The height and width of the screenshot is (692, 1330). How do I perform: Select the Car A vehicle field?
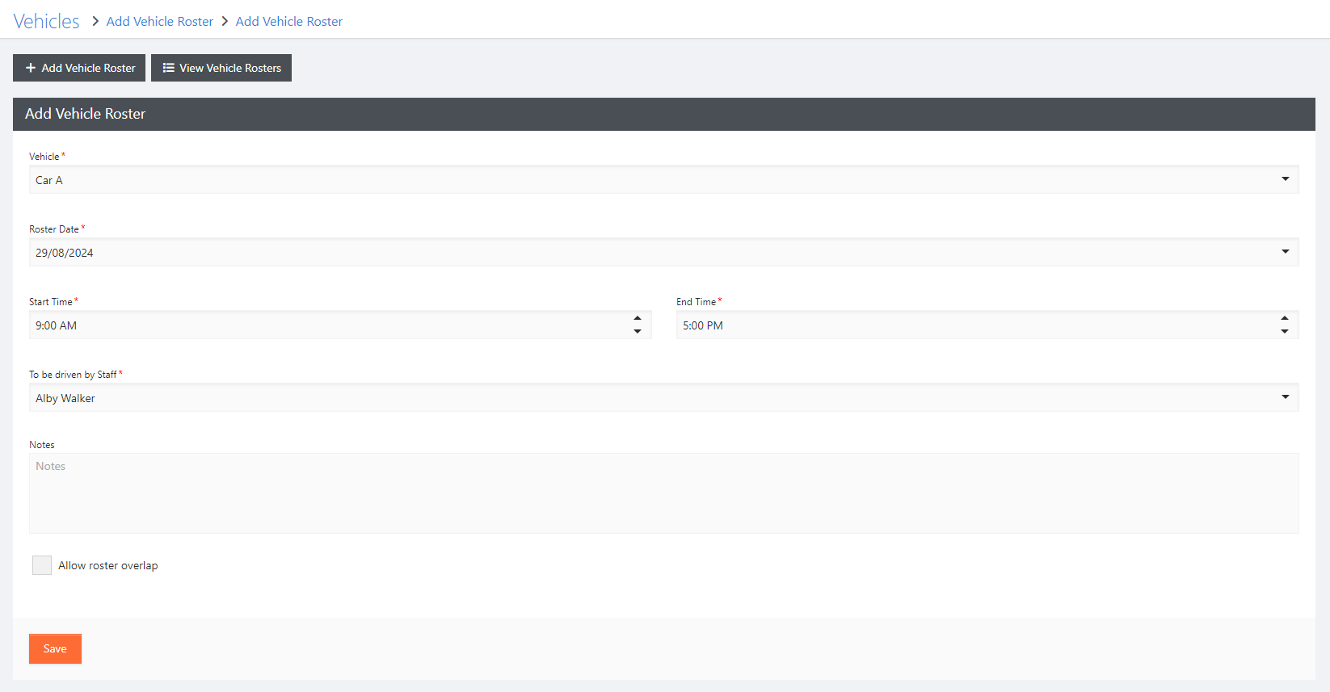664,179
